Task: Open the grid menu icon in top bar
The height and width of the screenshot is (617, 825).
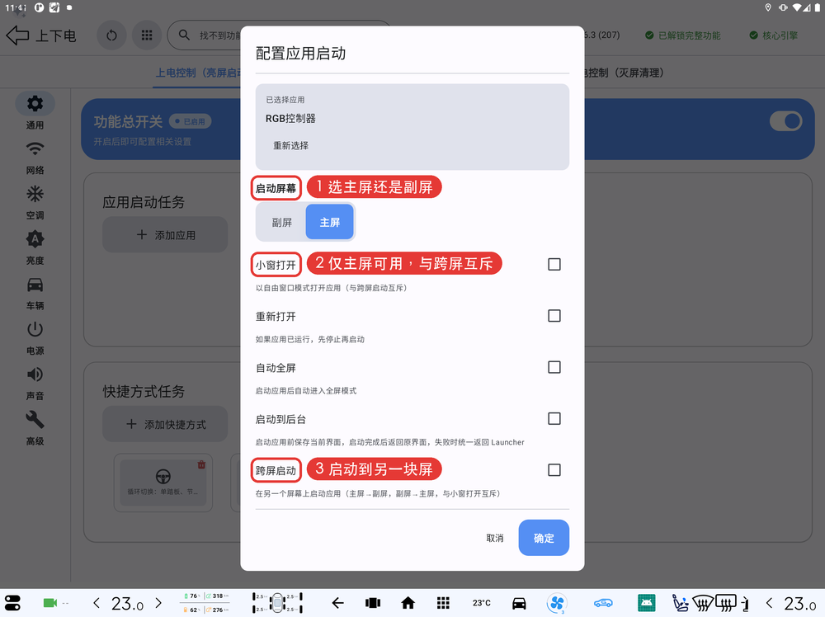Action: 147,35
